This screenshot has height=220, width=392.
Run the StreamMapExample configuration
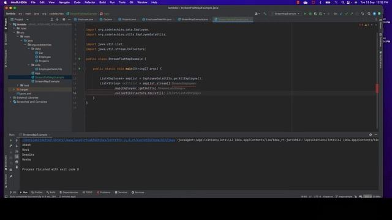point(305,13)
